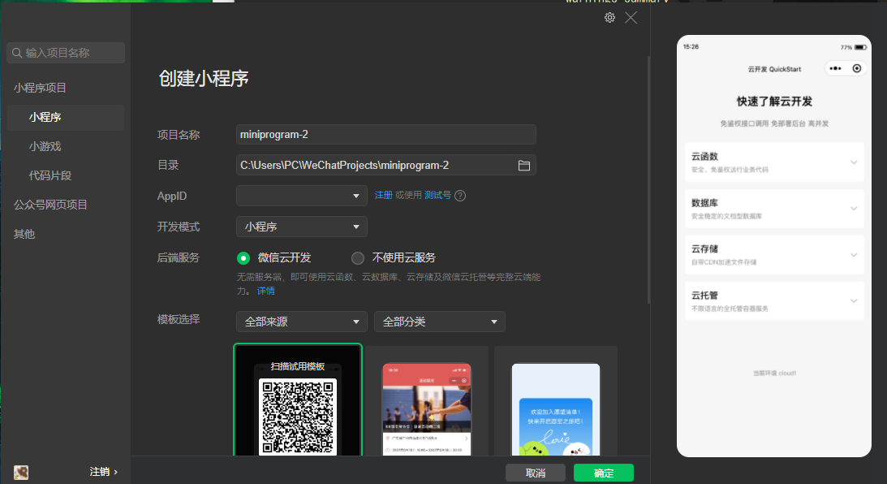Click the dialog vertical scrollbar
This screenshot has height=484, width=887.
click(648, 180)
